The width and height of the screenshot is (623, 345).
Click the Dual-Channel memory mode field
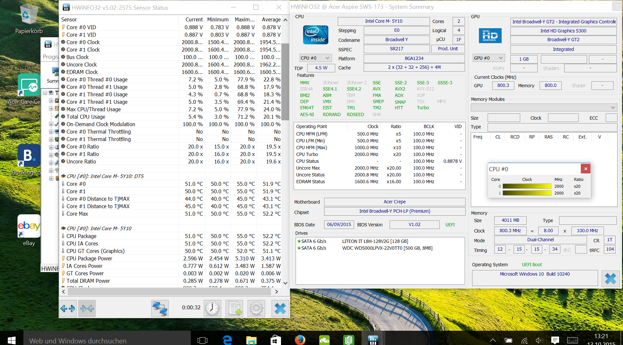pyautogui.click(x=540, y=240)
